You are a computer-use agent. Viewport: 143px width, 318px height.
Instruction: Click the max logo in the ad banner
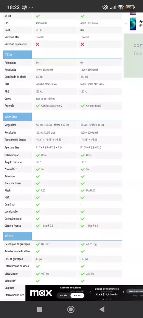tap(41, 293)
